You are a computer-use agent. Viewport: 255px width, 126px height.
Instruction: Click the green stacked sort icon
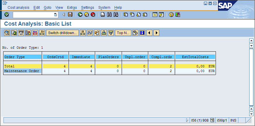tap(104, 33)
